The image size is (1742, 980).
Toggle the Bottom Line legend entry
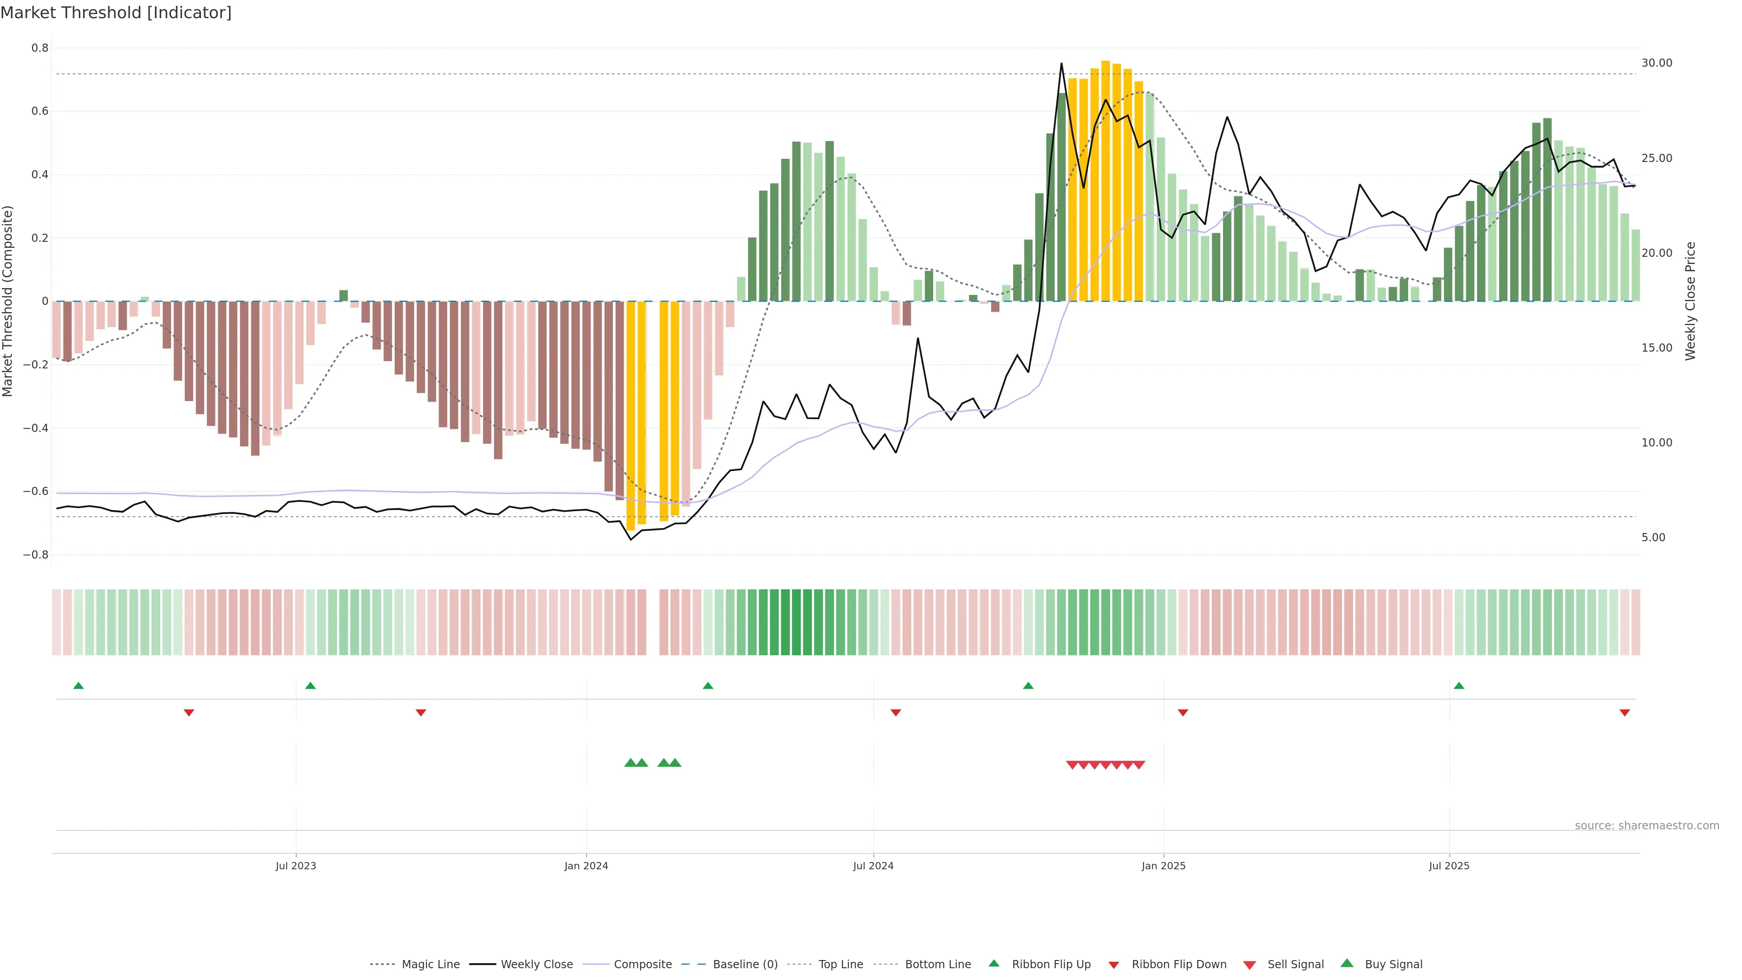(937, 965)
